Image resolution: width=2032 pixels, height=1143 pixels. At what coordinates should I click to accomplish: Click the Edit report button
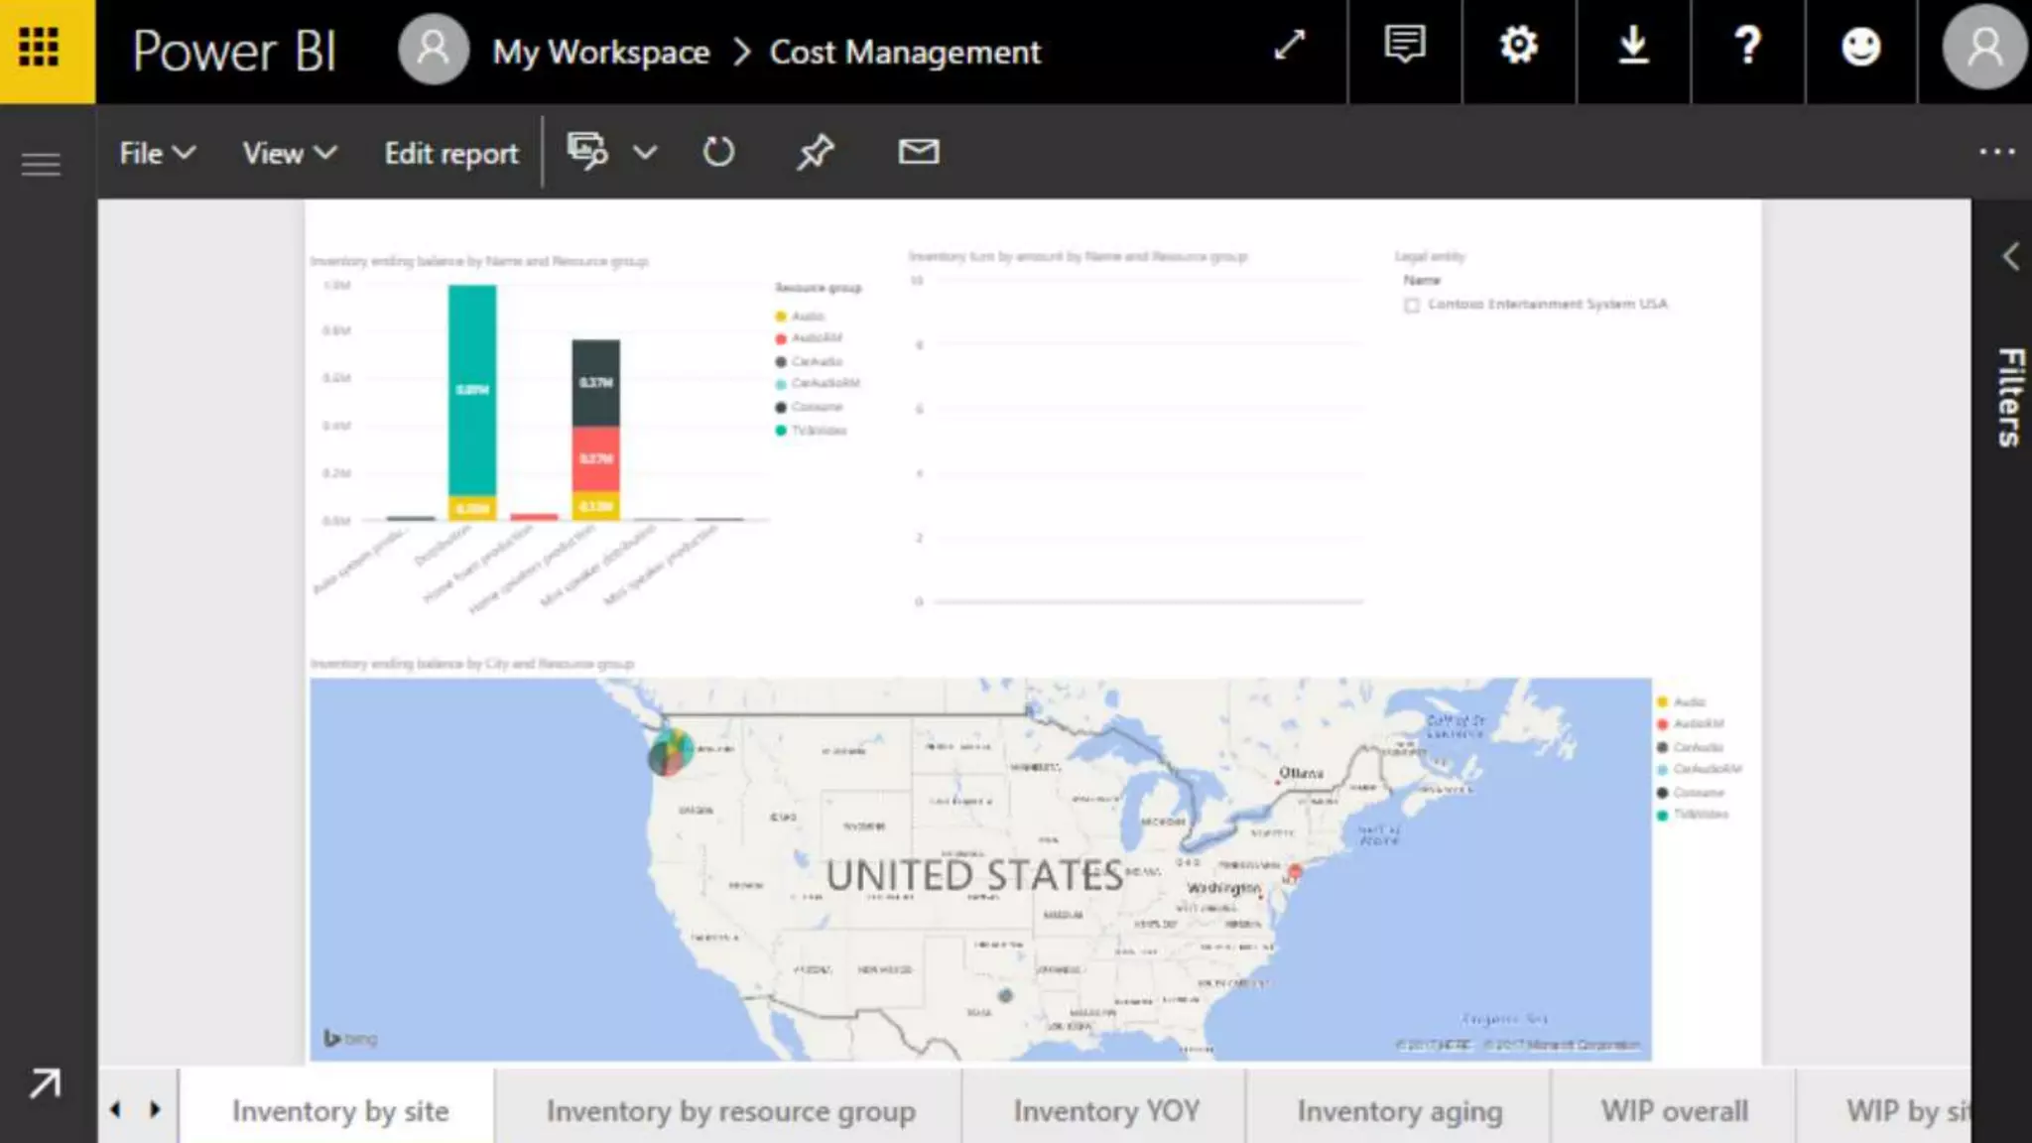pos(450,153)
